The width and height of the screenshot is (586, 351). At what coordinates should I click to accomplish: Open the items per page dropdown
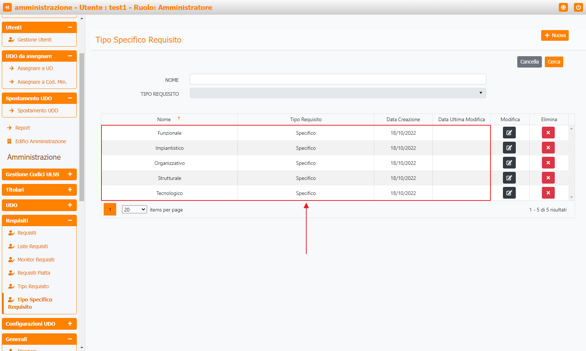pos(135,209)
